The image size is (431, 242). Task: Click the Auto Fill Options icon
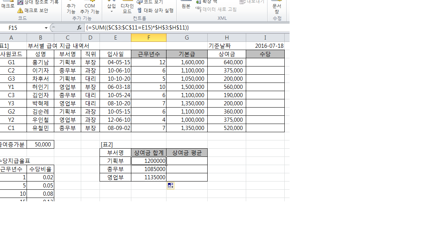pos(170,185)
